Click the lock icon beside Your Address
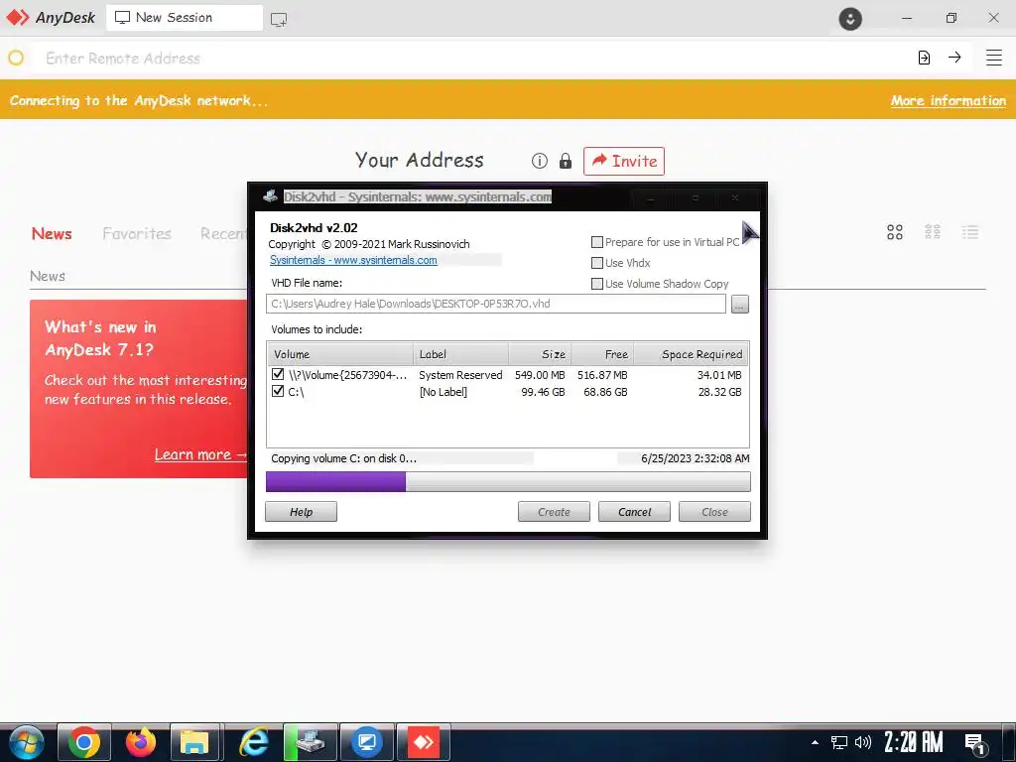Viewport: 1016px width, 762px height. [565, 161]
